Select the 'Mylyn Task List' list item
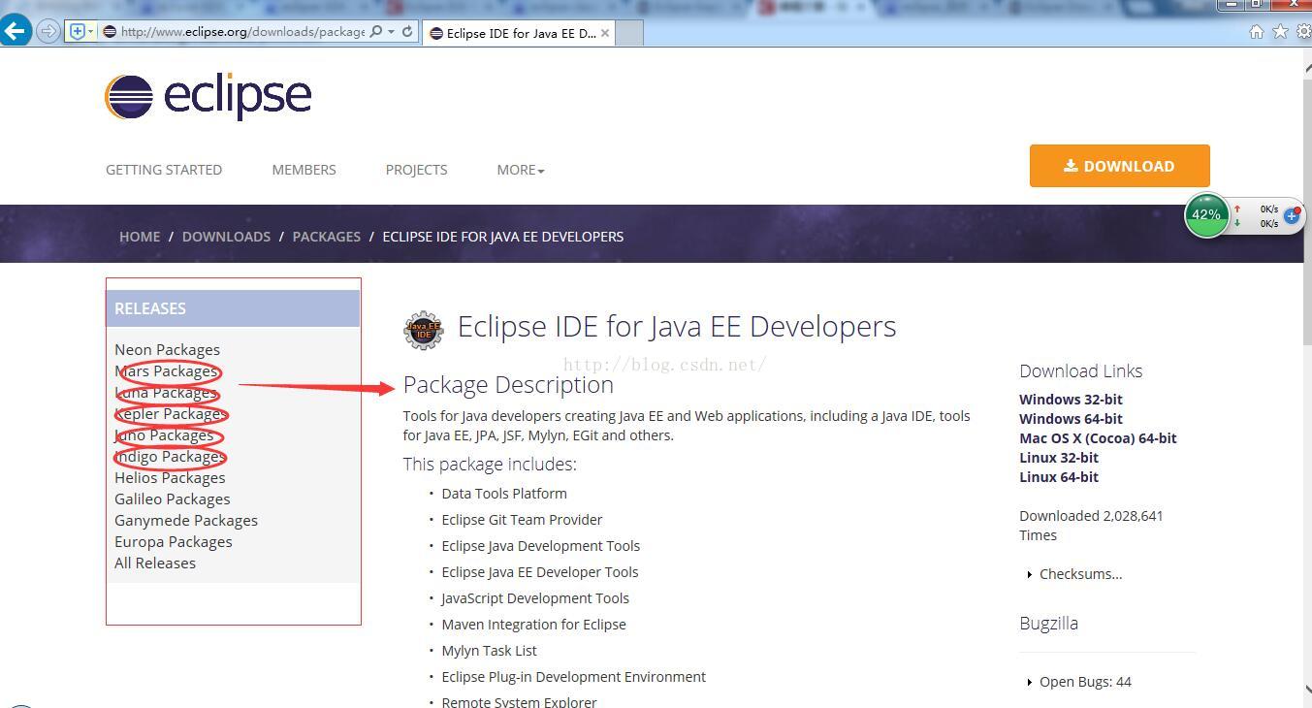This screenshot has height=708, width=1312. pos(489,650)
